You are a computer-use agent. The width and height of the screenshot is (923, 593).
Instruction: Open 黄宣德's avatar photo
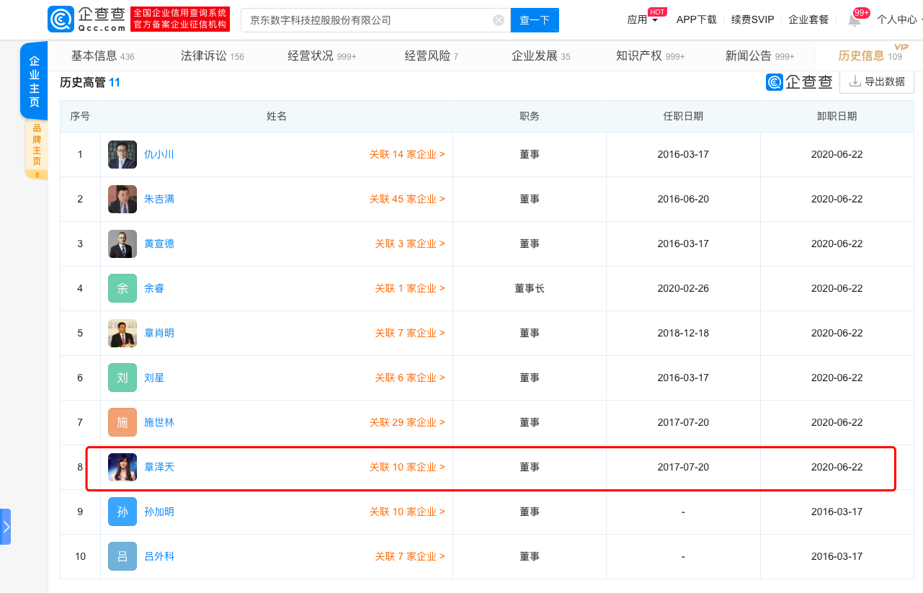pos(122,244)
